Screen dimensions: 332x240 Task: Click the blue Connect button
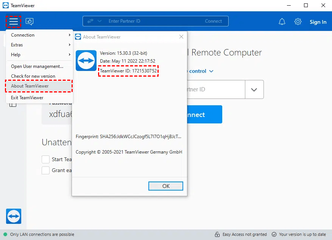[x=204, y=114]
